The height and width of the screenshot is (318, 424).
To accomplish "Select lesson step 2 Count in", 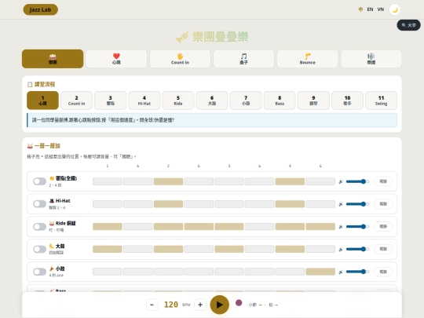I will click(x=76, y=101).
